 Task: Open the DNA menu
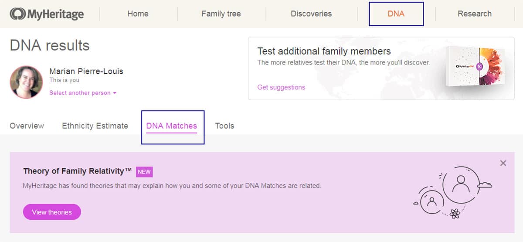pos(396,14)
